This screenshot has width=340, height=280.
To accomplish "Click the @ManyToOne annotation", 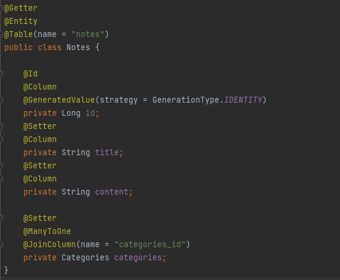I will click(47, 232).
